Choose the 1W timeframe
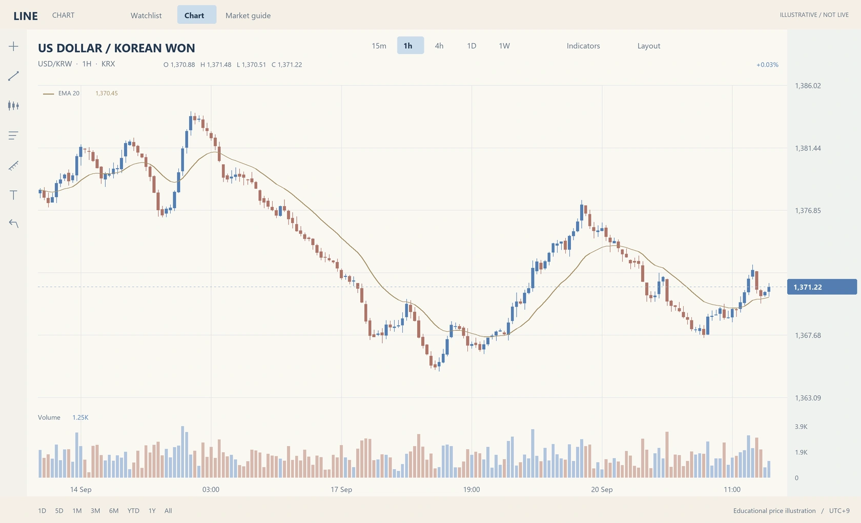The width and height of the screenshot is (861, 523). (x=504, y=46)
